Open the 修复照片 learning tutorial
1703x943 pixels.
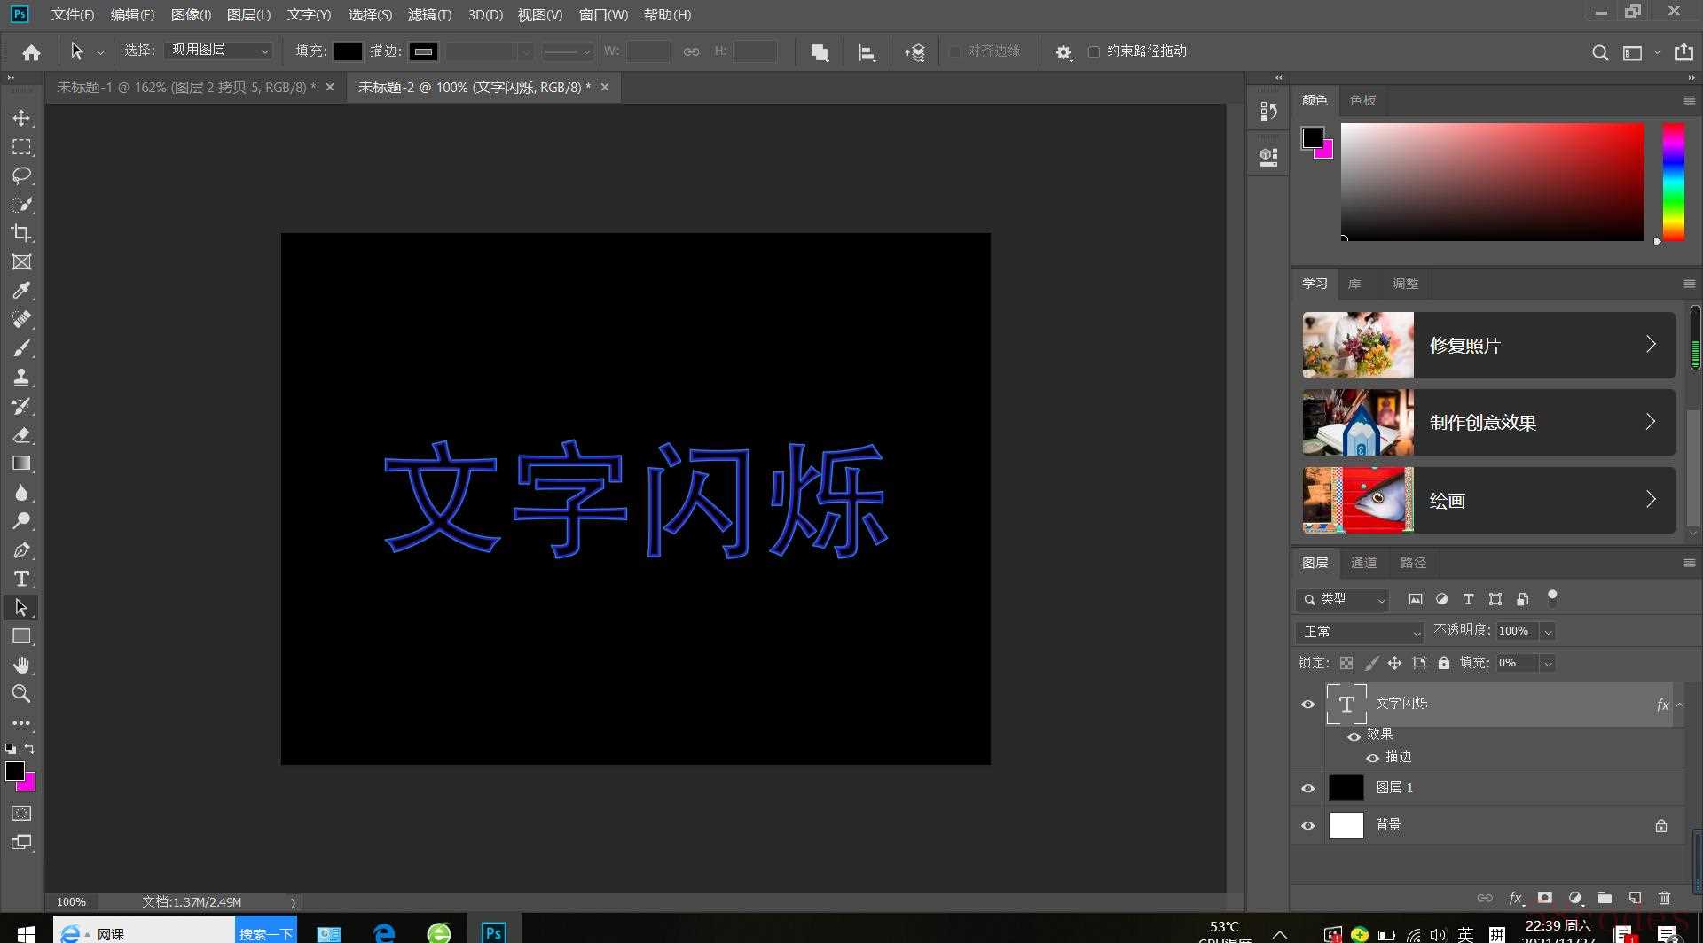[x=1487, y=346]
